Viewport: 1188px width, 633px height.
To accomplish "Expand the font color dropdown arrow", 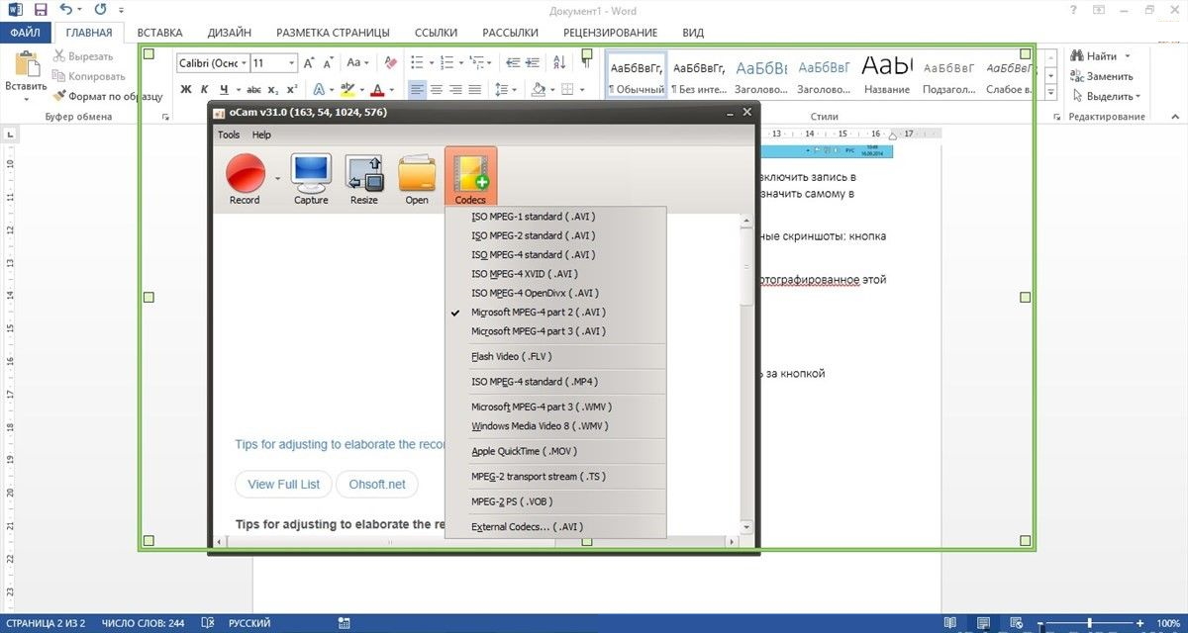I will tap(392, 89).
